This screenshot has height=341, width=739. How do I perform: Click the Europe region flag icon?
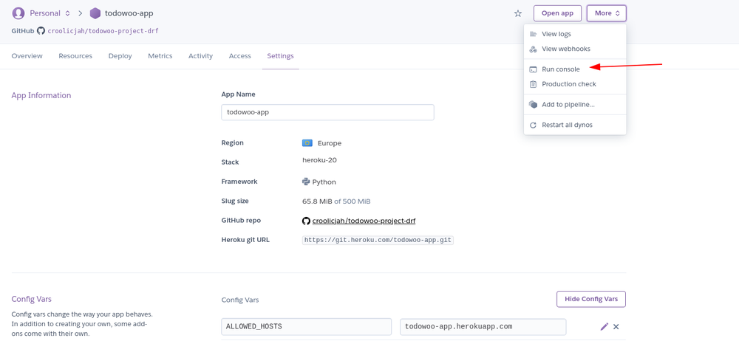[x=307, y=142]
